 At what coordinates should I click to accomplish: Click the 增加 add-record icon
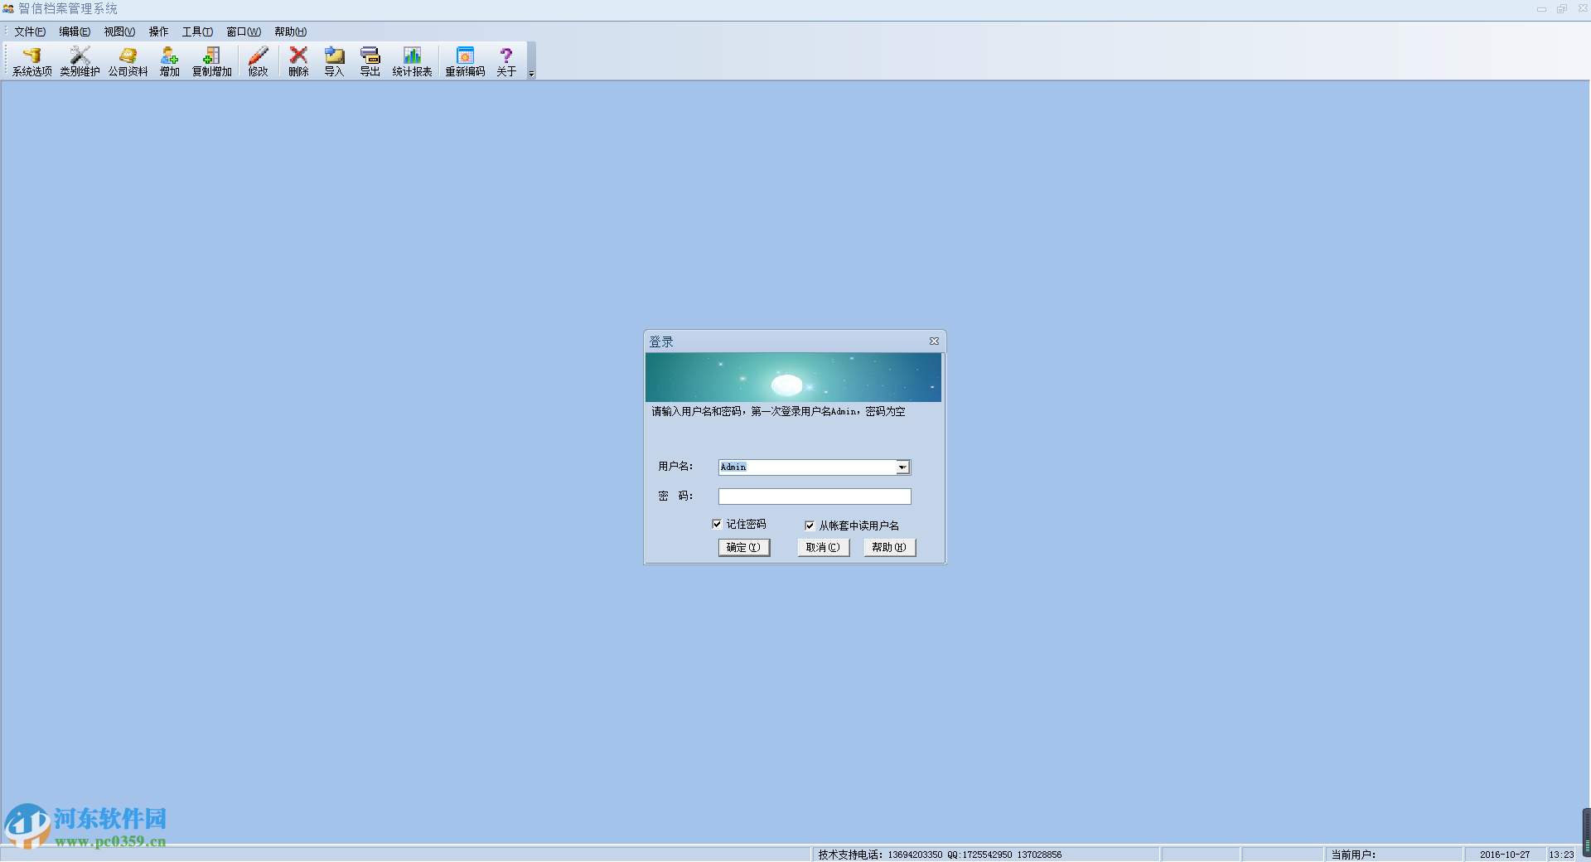169,61
